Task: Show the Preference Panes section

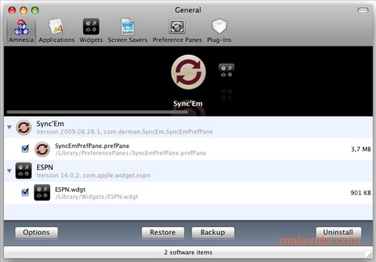Action: tap(177, 31)
